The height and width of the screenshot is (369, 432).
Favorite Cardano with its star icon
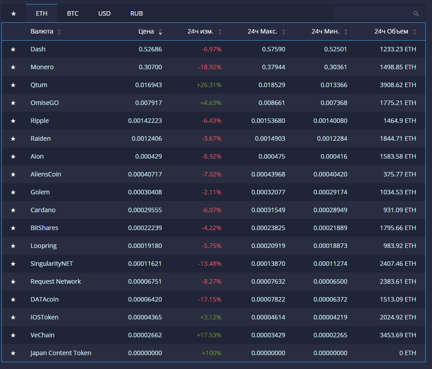13,210
